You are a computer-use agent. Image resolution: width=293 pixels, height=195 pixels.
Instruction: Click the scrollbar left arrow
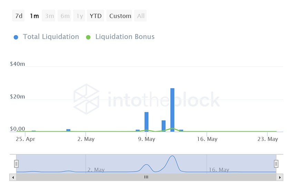click(x=13, y=177)
